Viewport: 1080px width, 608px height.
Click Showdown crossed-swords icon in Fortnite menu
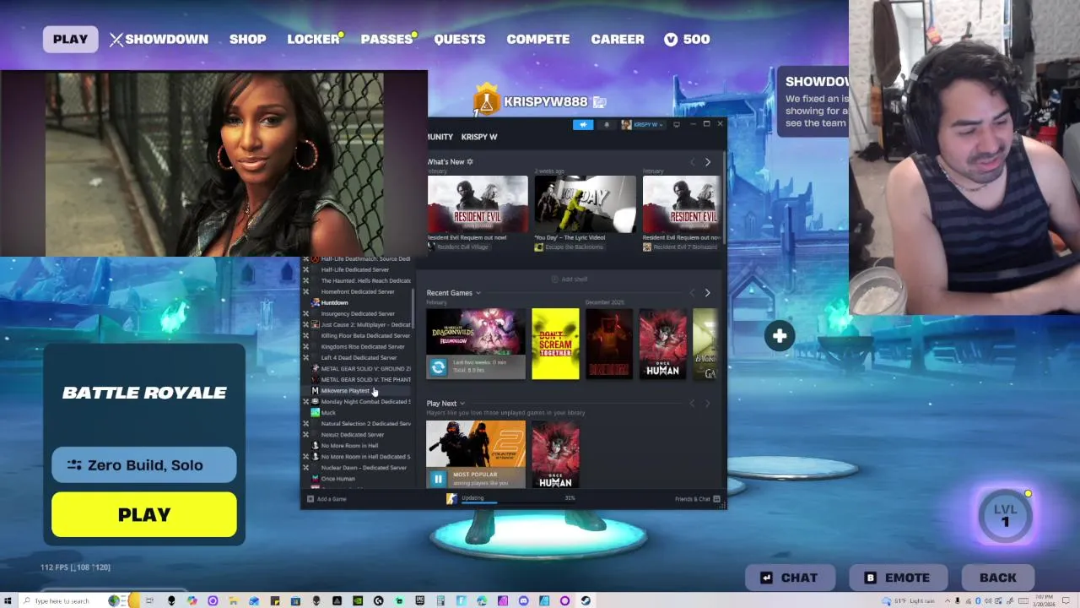pyautogui.click(x=116, y=40)
